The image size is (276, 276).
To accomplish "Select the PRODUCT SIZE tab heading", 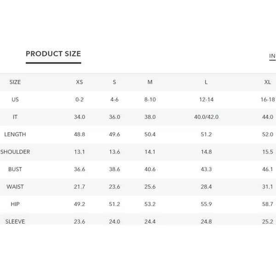I will 53,54.
